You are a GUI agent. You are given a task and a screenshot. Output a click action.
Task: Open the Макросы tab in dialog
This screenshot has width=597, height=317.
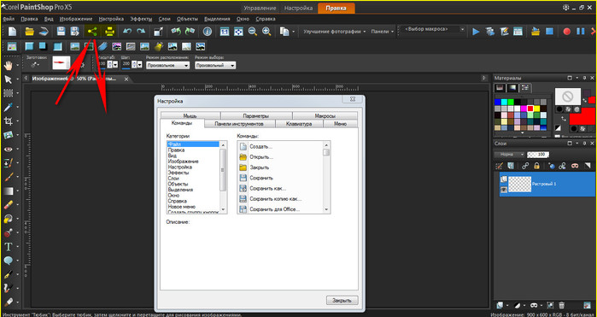(x=325, y=116)
